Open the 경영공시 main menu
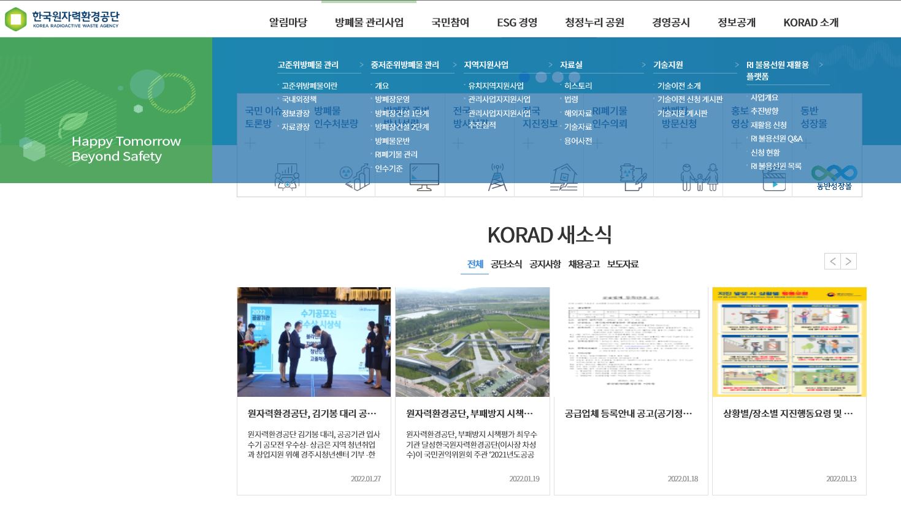This screenshot has height=512, width=901. pos(671,23)
